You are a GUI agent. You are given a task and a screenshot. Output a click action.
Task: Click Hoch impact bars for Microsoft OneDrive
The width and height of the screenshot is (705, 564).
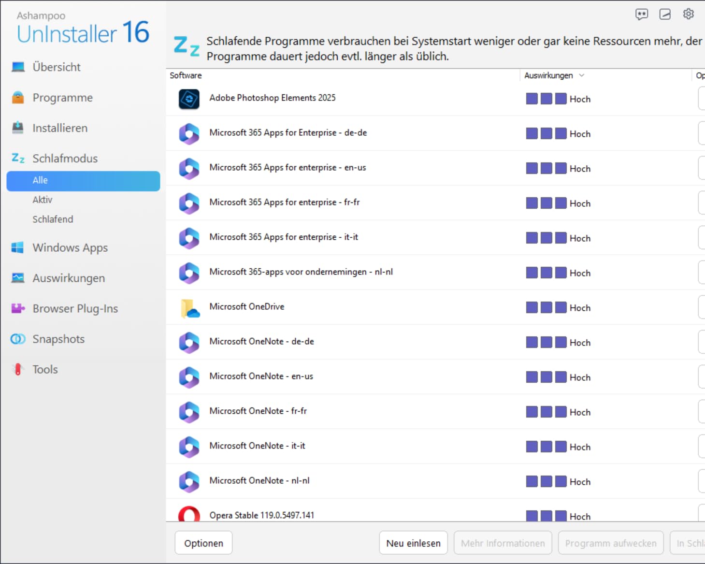coord(547,308)
